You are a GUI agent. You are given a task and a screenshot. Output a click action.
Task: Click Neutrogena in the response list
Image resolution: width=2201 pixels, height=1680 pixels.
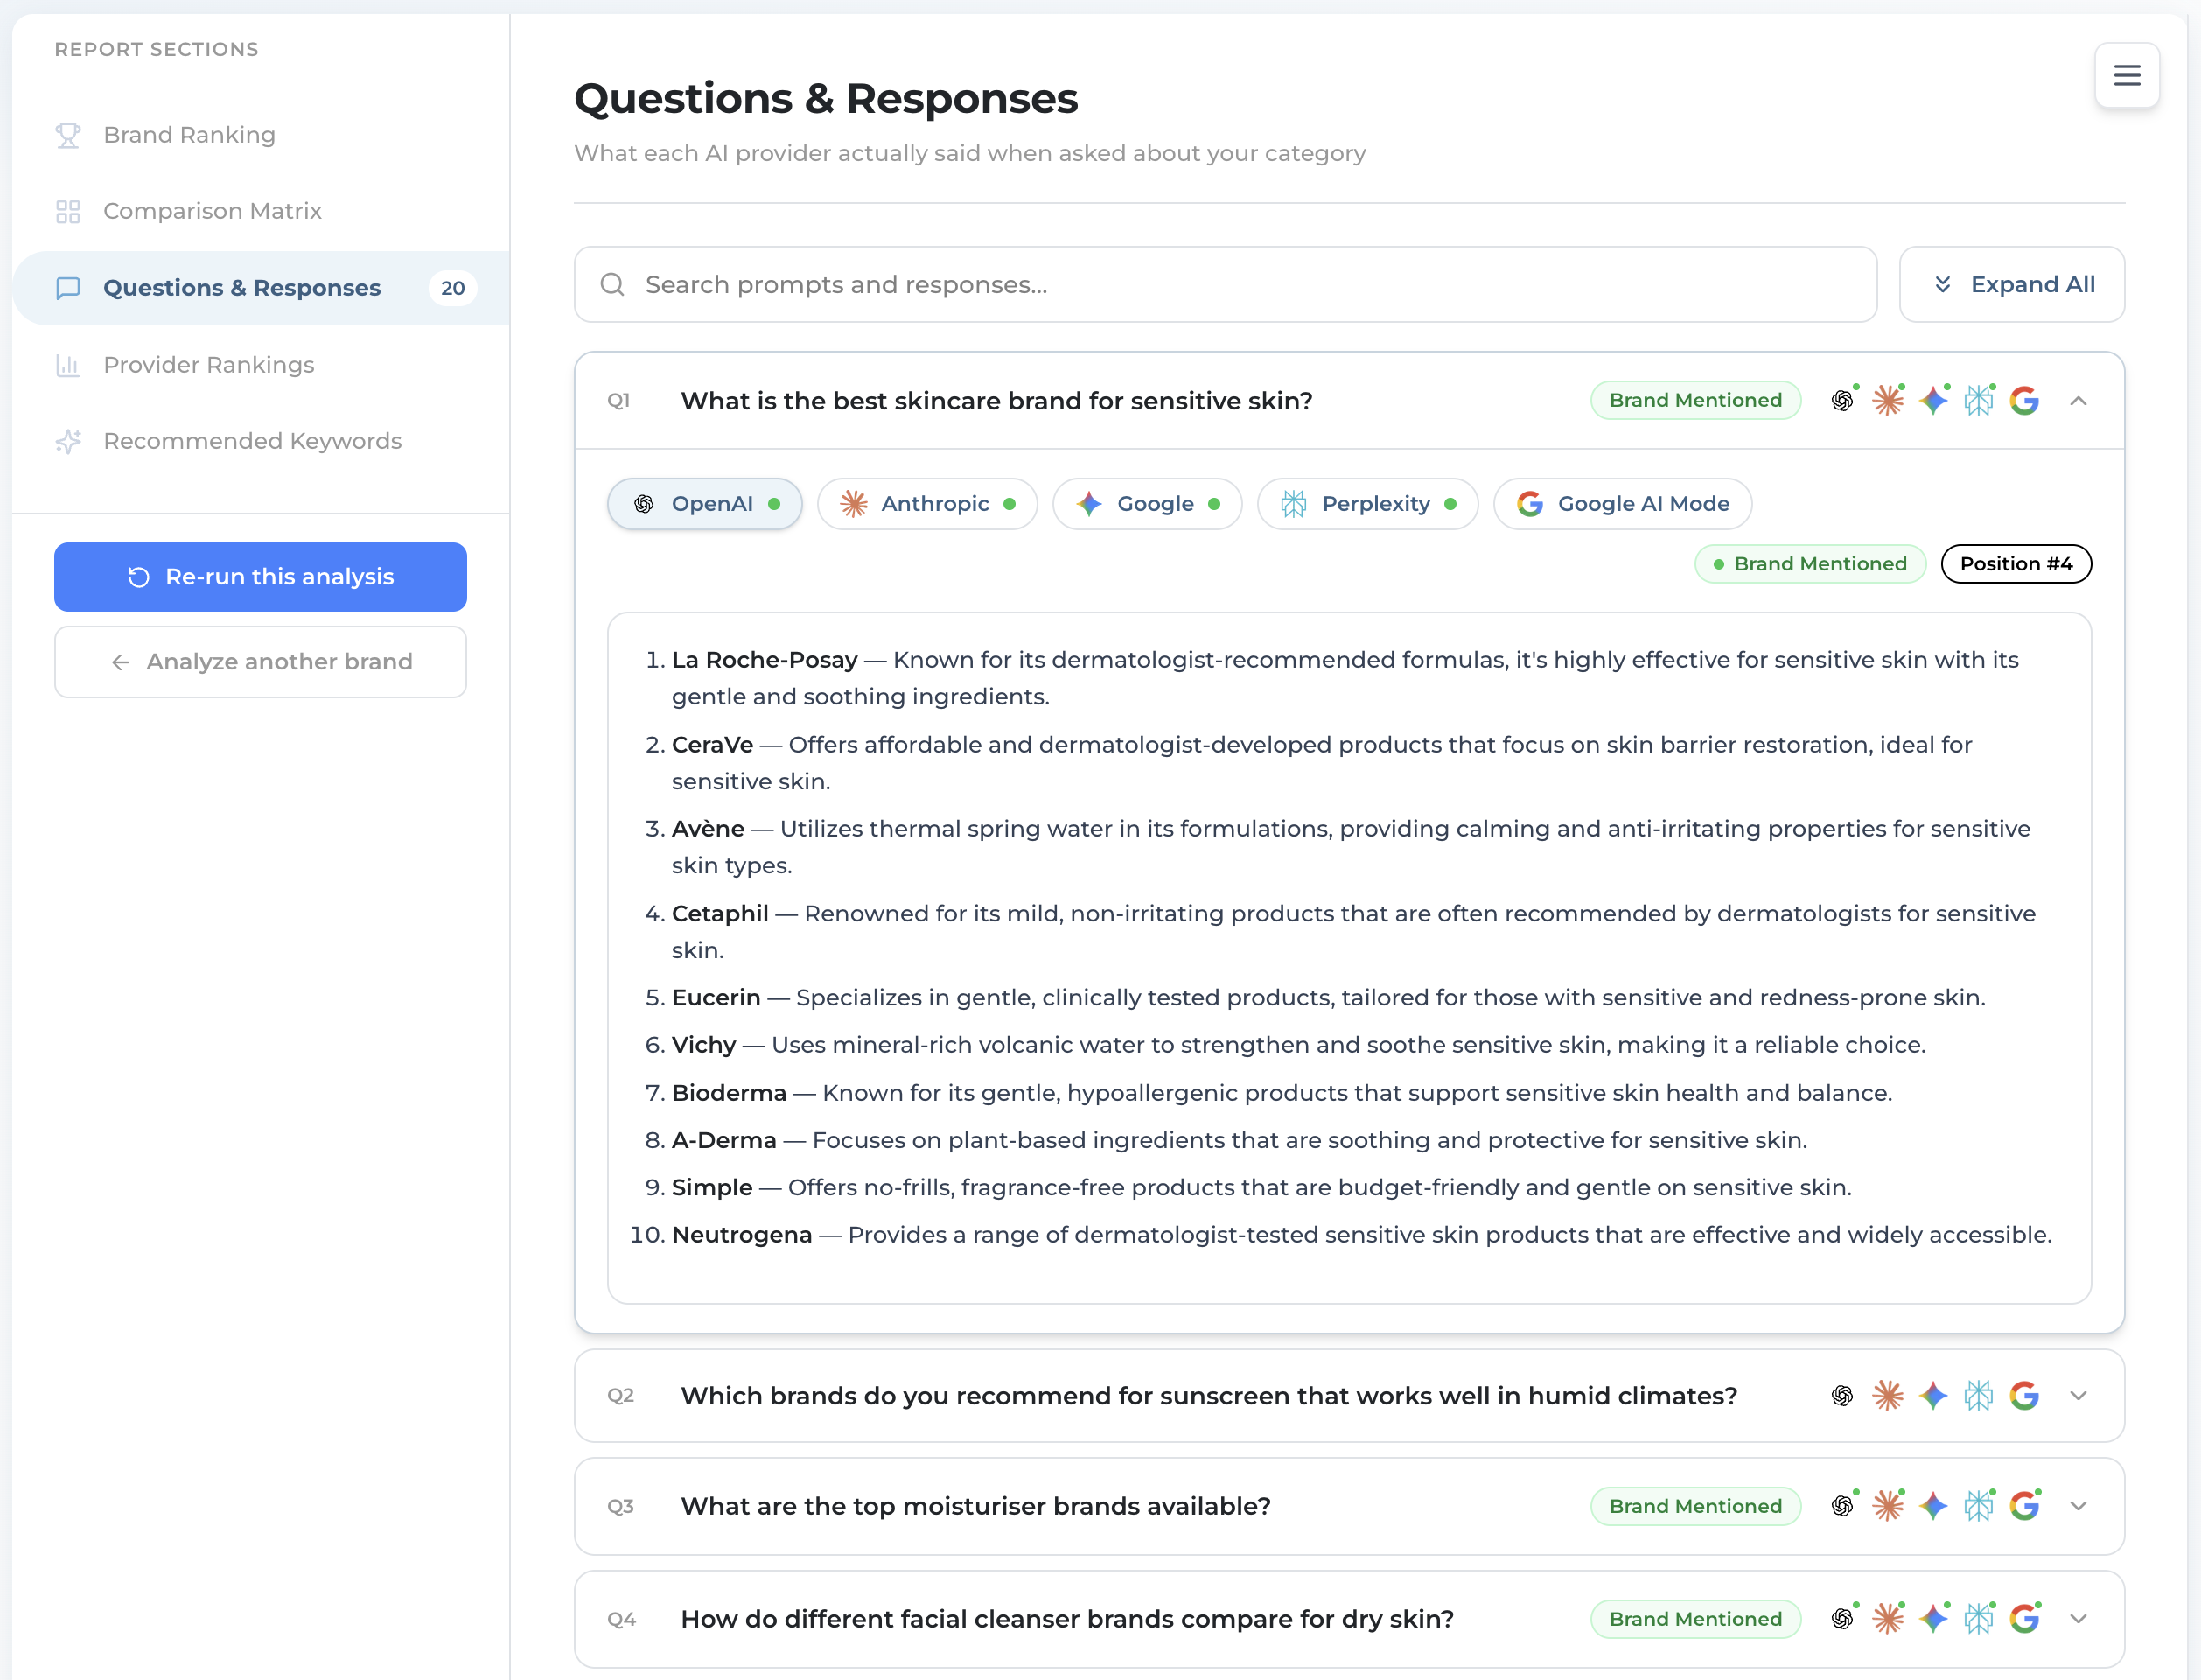(742, 1235)
